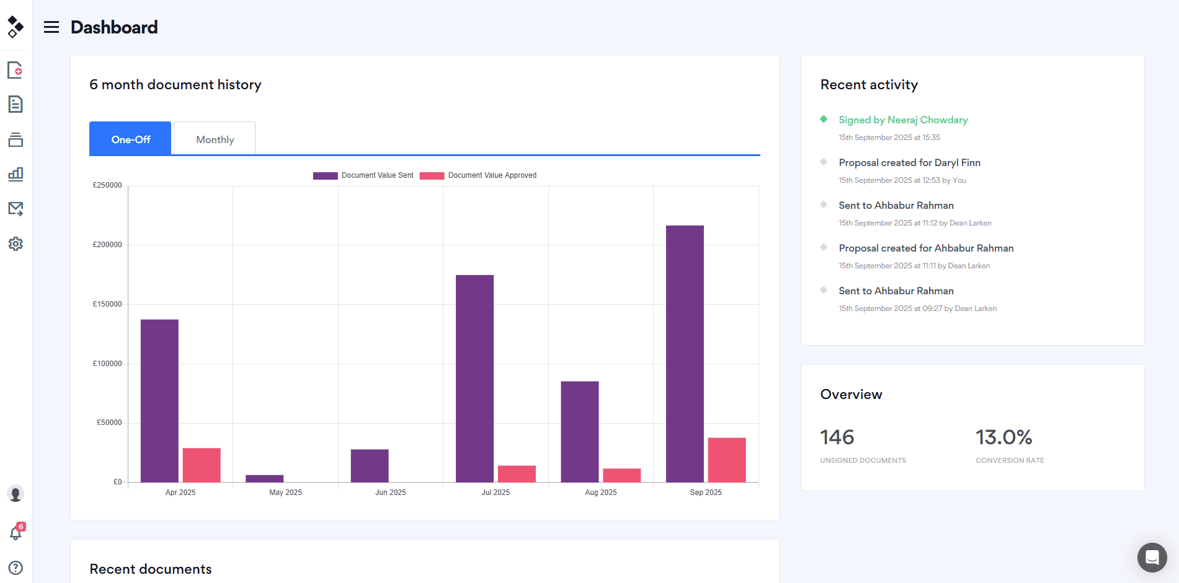
Task: Click the Jul 2025 sent value bar
Action: [474, 379]
